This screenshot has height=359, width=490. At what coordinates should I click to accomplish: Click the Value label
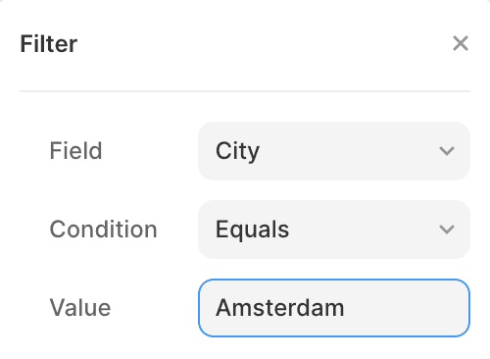pos(80,308)
